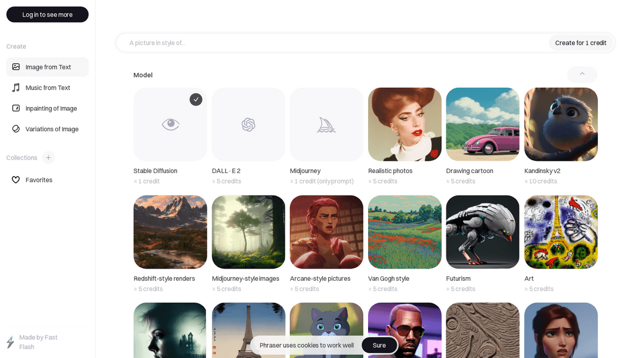Click the 'Futurism' label
636x358 pixels.
click(x=458, y=279)
